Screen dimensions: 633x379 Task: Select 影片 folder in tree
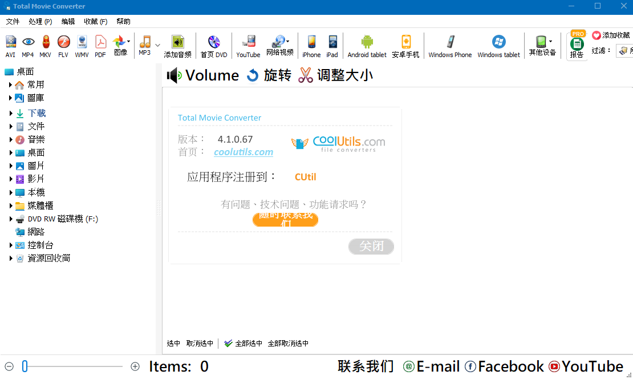[x=30, y=179]
